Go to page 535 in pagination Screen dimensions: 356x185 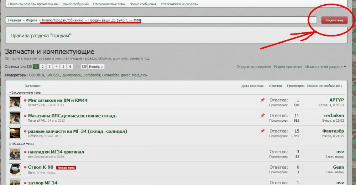click(84, 67)
